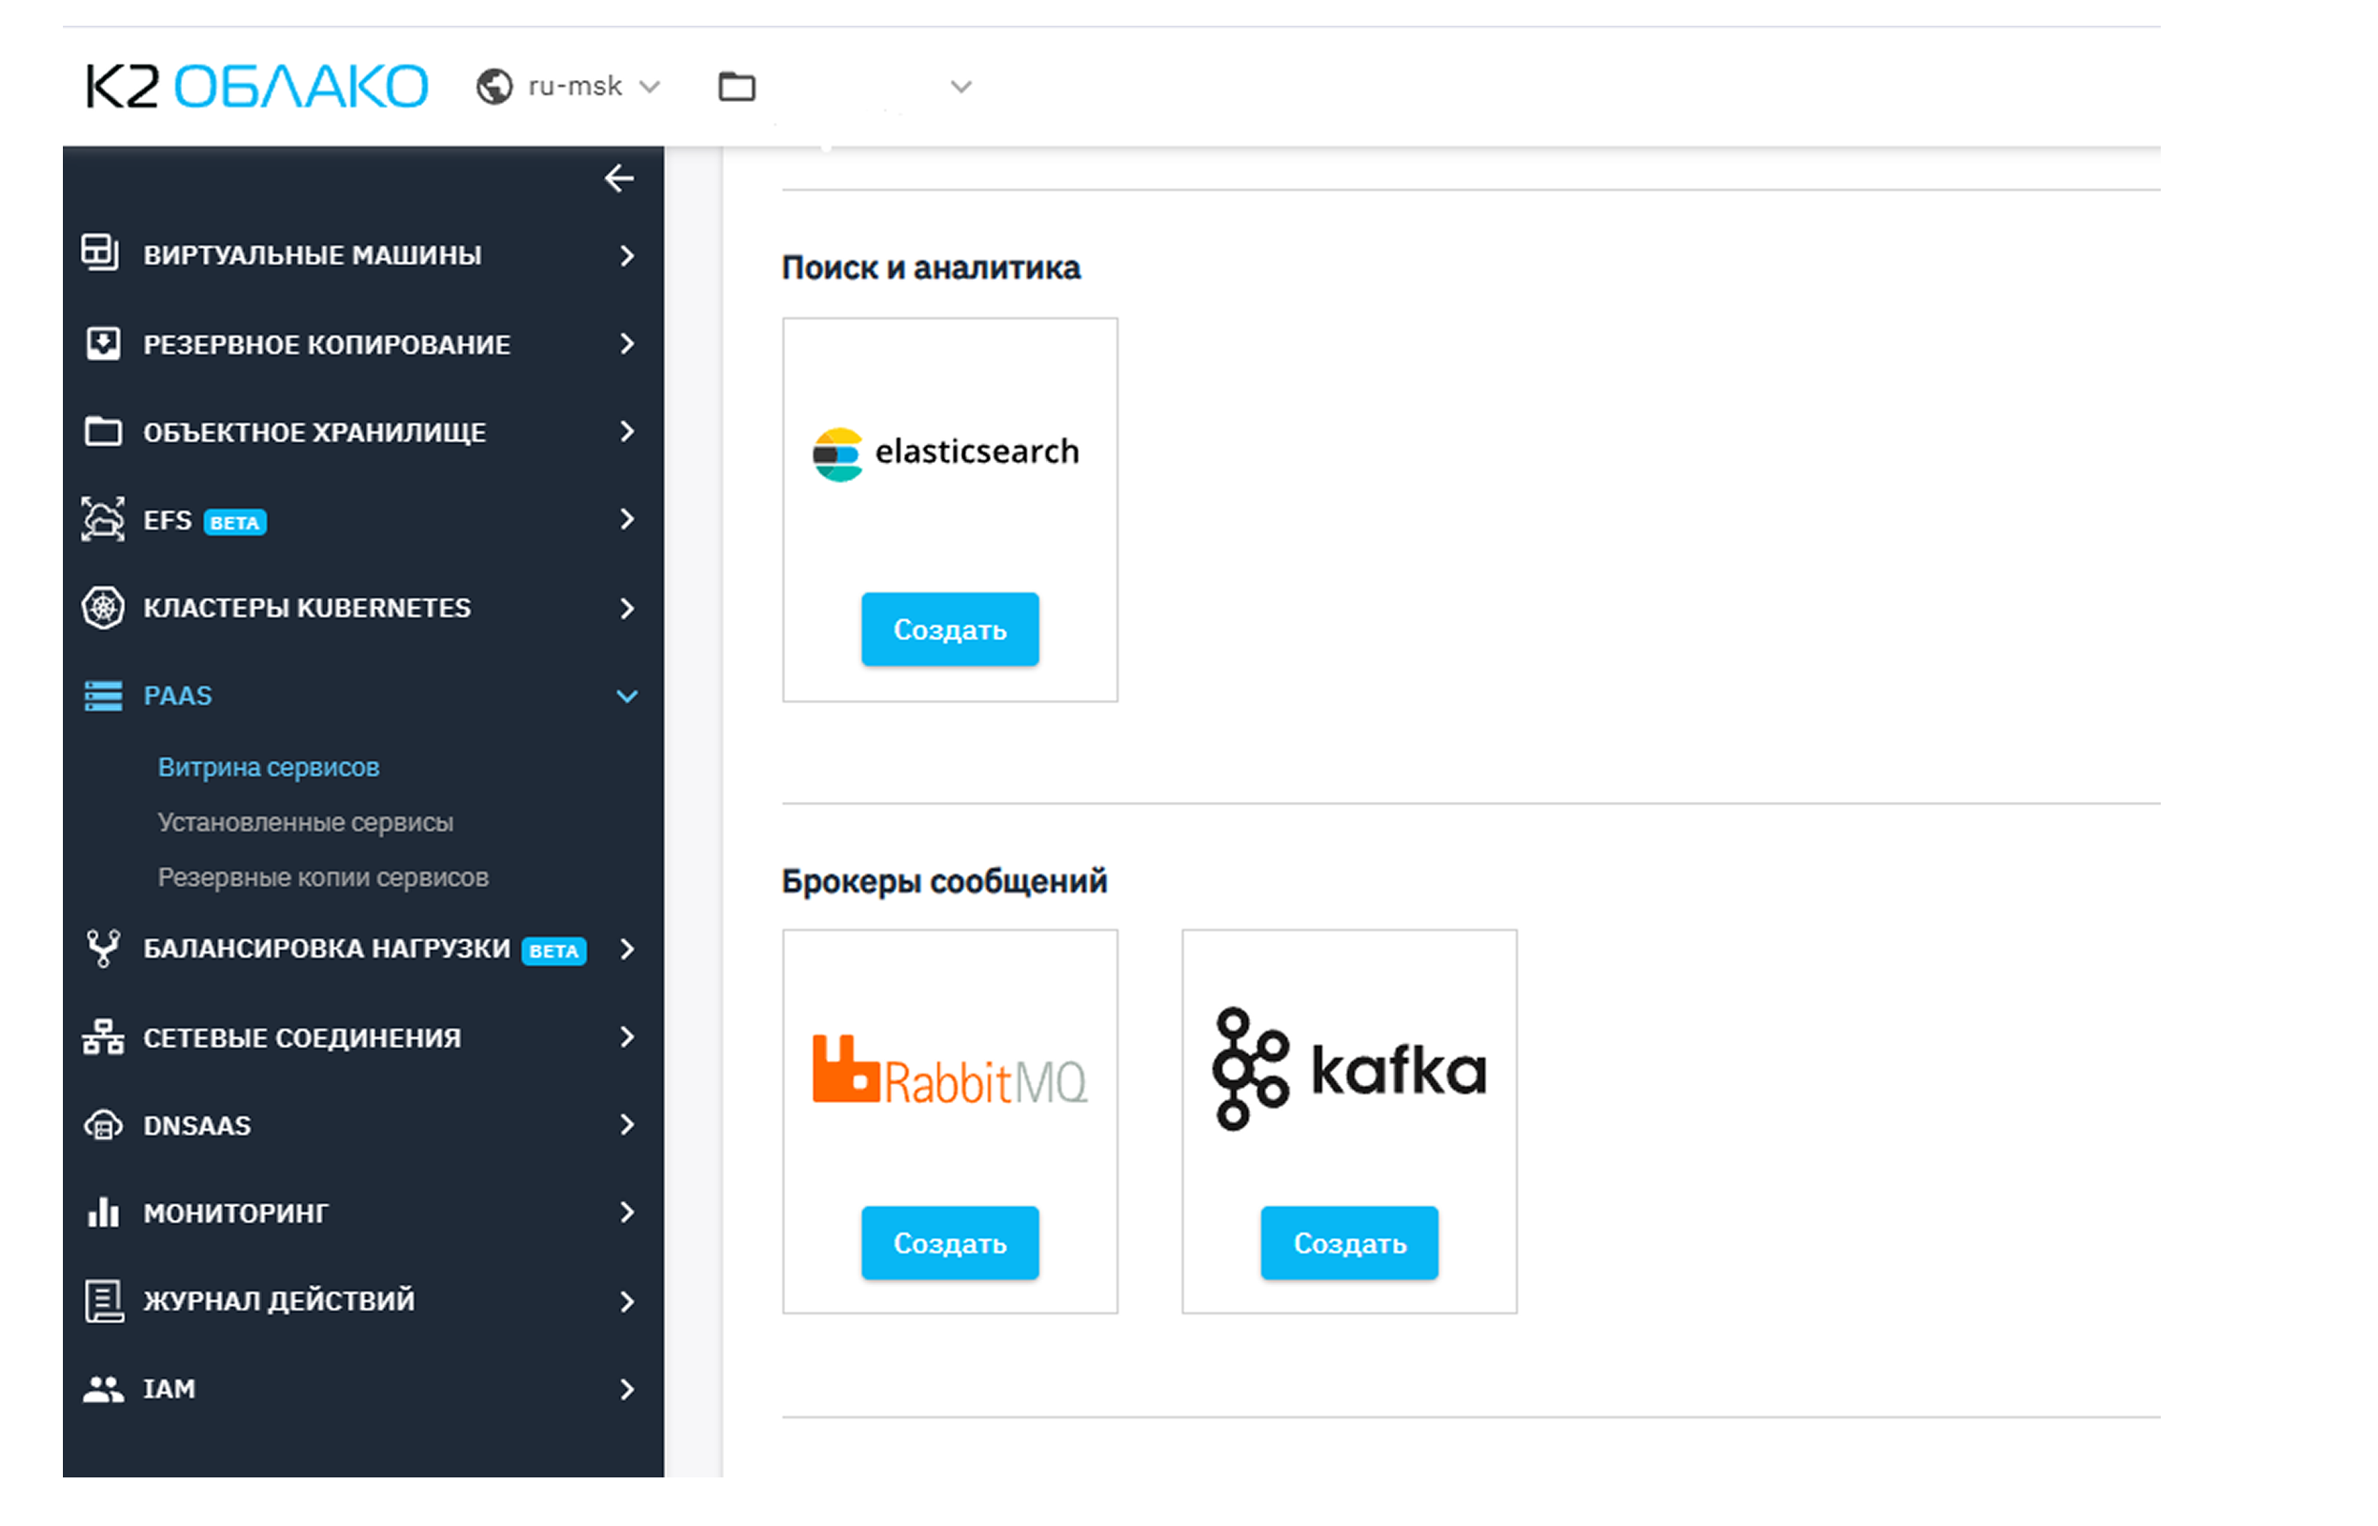Click the monitoring bar chart icon
The image size is (2378, 1526).
[102, 1212]
